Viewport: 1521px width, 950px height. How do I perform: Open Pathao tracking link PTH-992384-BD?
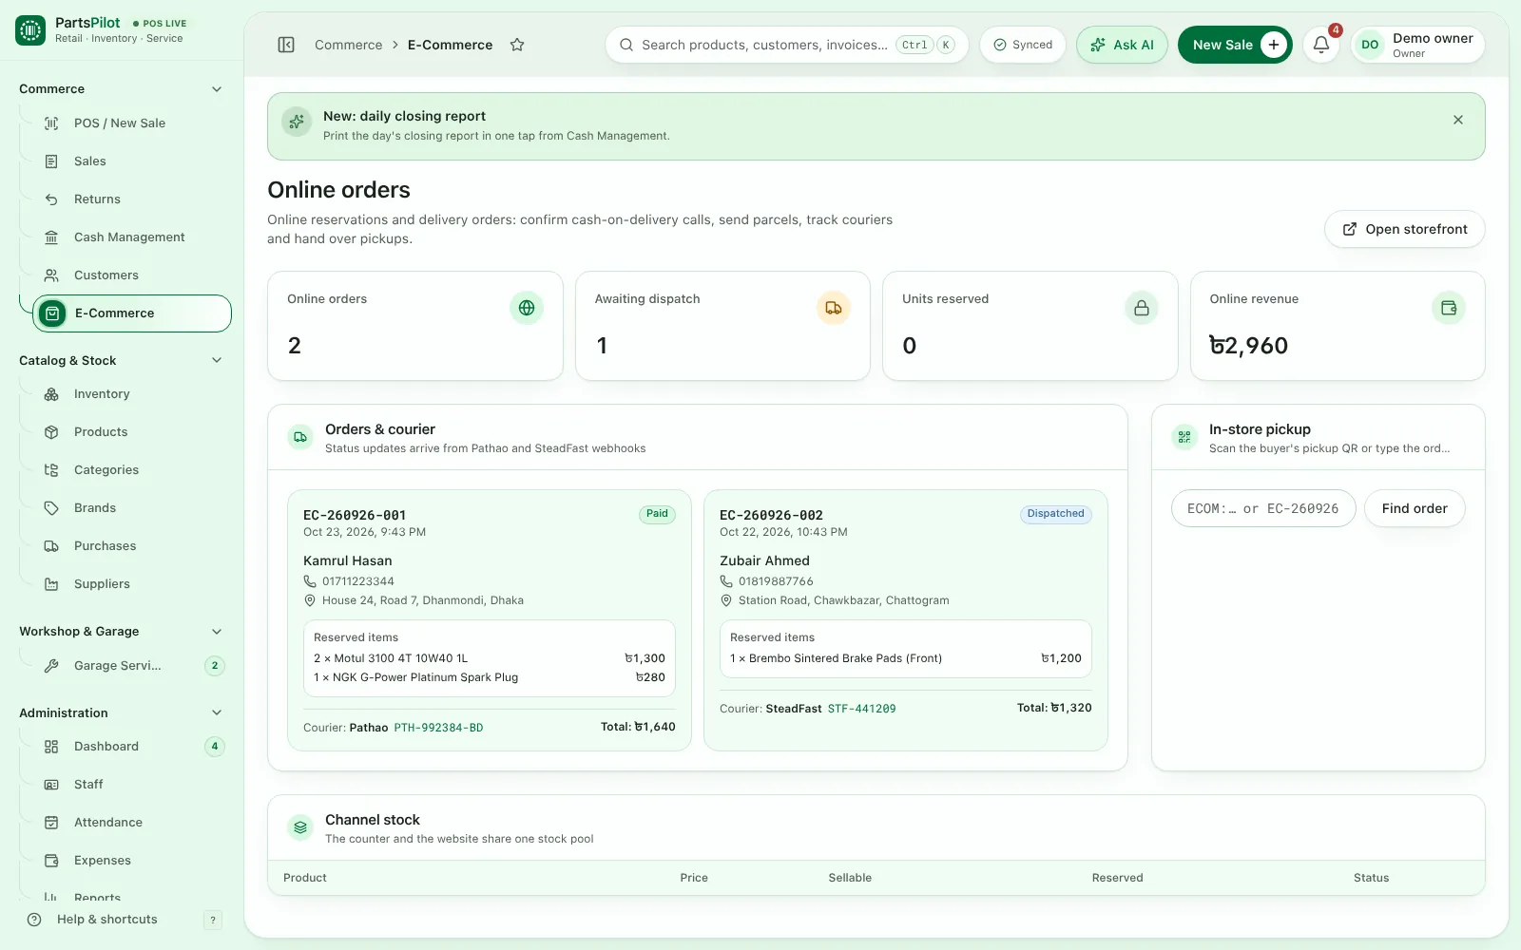438,728
